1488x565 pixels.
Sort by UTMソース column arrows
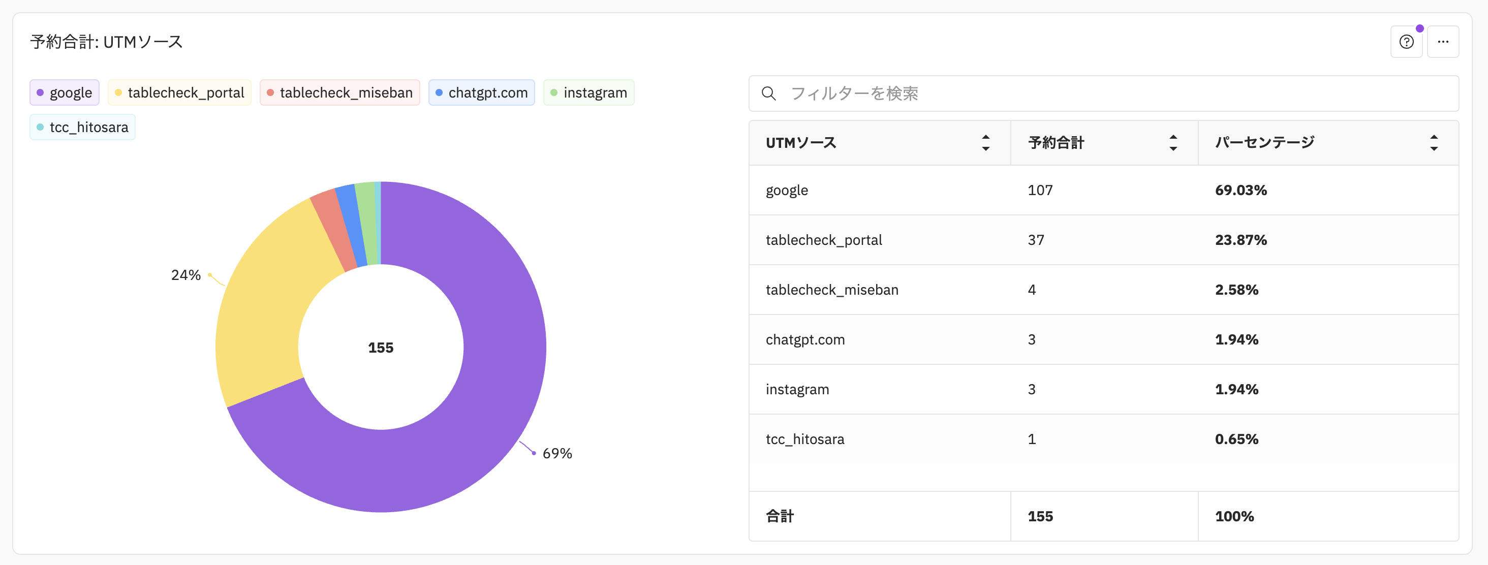click(x=985, y=143)
